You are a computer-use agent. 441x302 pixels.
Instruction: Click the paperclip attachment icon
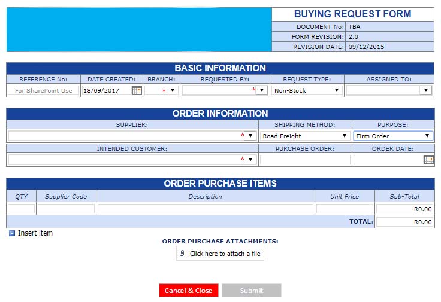point(182,254)
